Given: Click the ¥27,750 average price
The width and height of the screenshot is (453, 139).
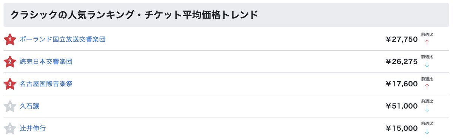Looking at the screenshot, I should [x=401, y=39].
